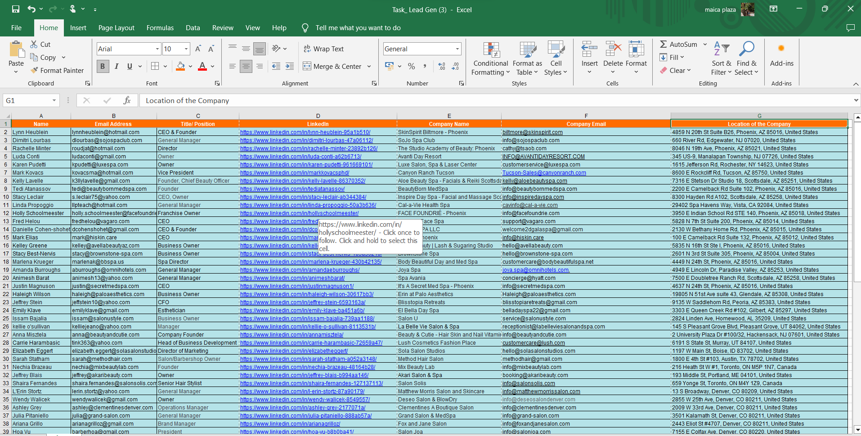861x436 pixels.
Task: Click Delete cells icon
Action: pyautogui.click(x=613, y=49)
